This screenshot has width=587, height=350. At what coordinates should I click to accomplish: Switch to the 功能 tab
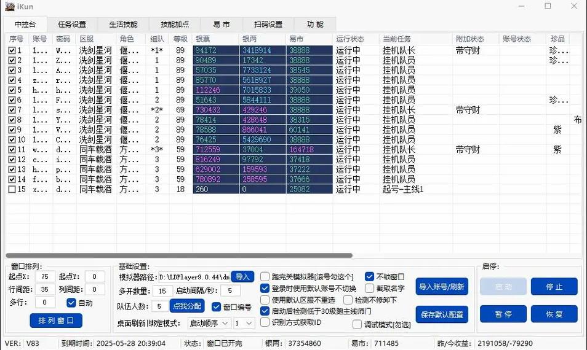click(x=315, y=25)
